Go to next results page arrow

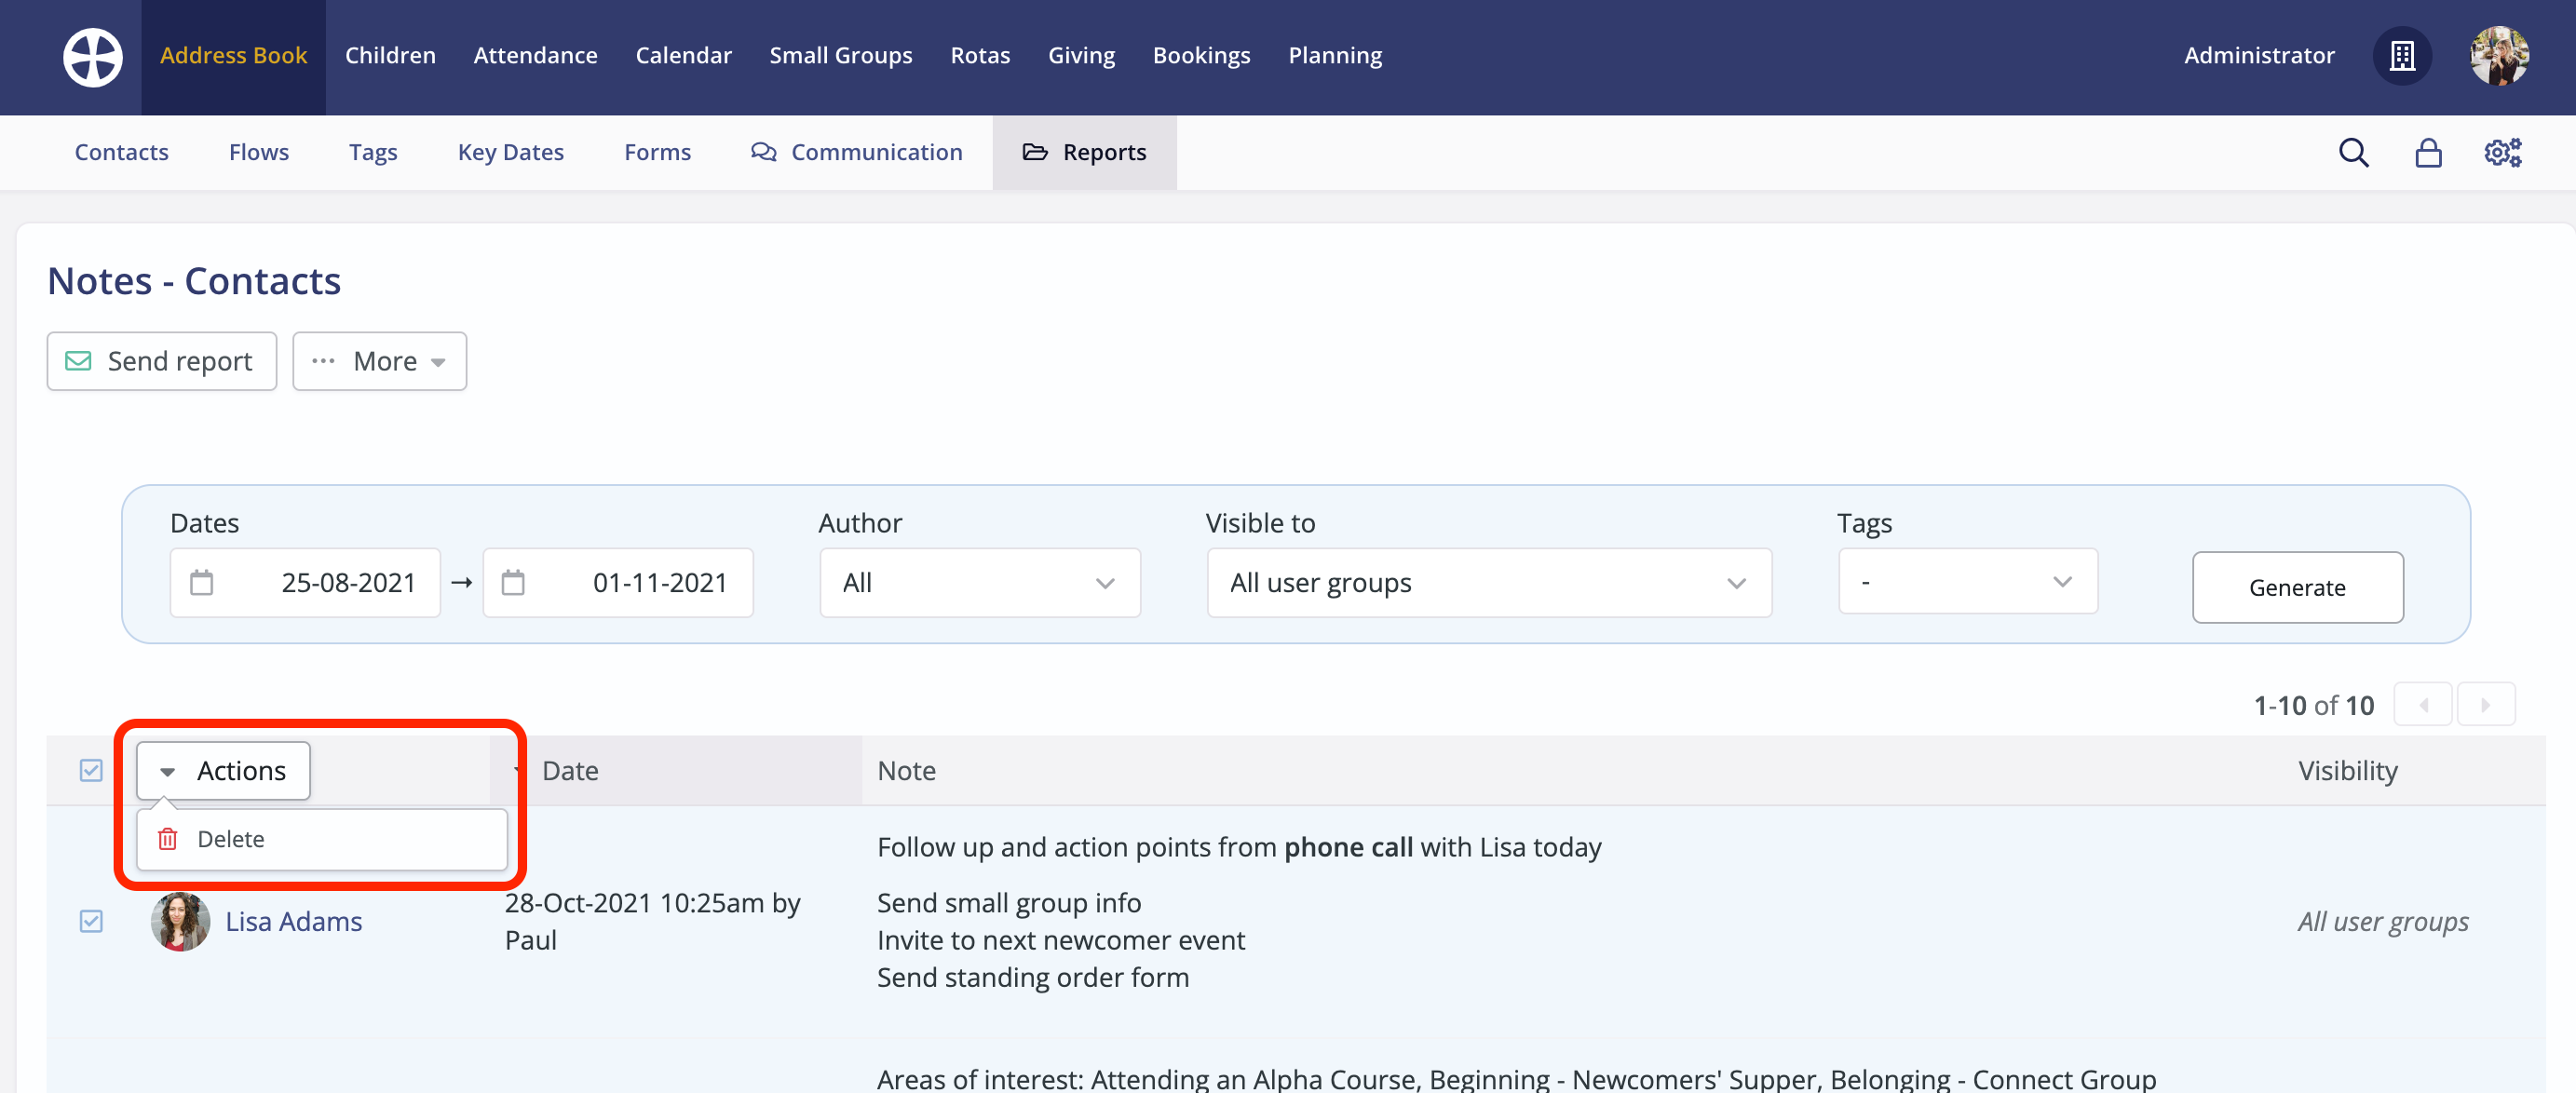(x=2486, y=705)
